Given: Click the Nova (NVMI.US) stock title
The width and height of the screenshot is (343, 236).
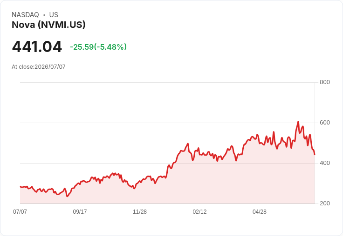Looking at the screenshot, I should (x=48, y=25).
